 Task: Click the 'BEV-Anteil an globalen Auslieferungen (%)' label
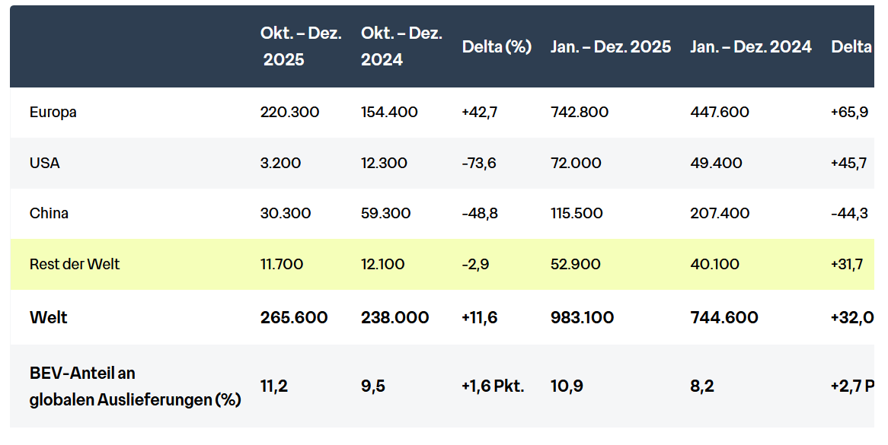(135, 386)
